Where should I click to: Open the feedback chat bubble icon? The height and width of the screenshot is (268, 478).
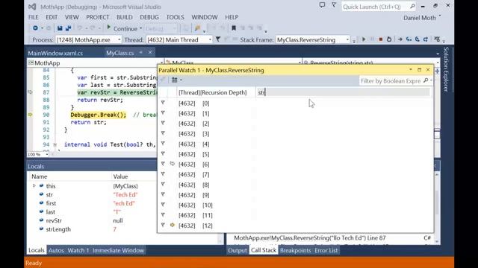pos(322,5)
